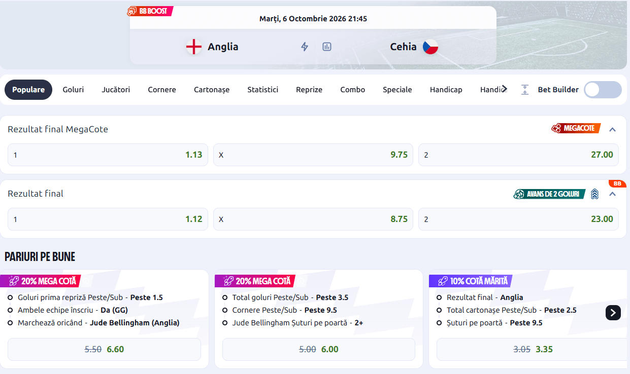Screen dimensions: 630x374
Task: Click the Jude Bellingham (Anglia) scorer selection
Action: (x=135, y=323)
